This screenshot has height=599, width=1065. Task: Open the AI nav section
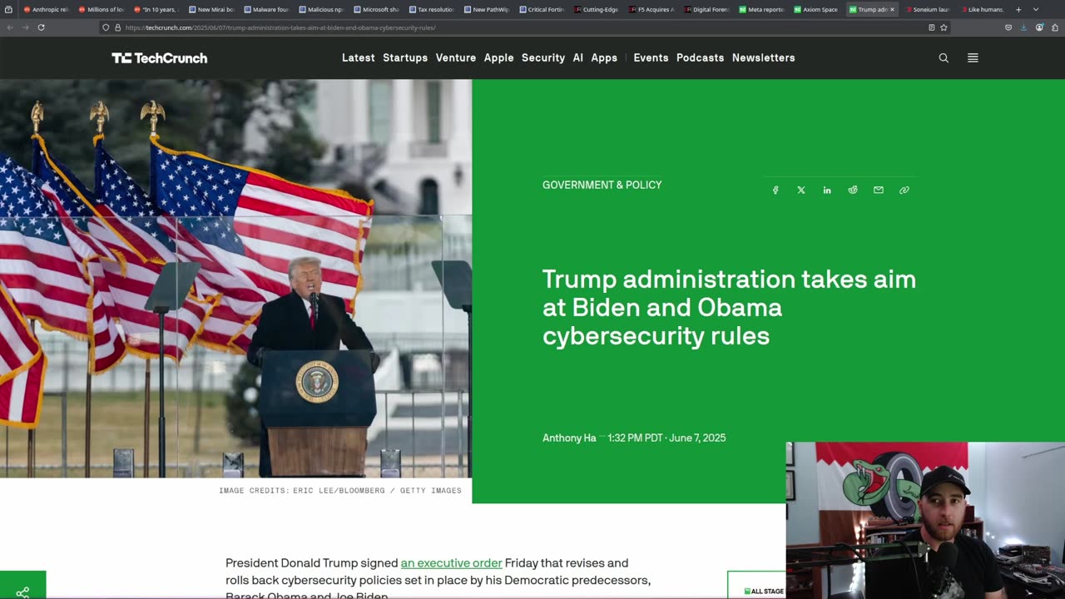click(578, 57)
